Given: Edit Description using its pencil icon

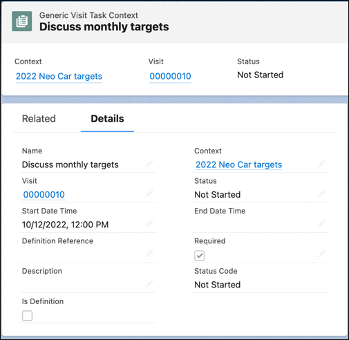Looking at the screenshot, I should pyautogui.click(x=149, y=283).
